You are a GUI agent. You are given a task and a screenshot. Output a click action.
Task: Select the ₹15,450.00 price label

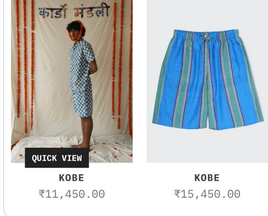tap(207, 194)
